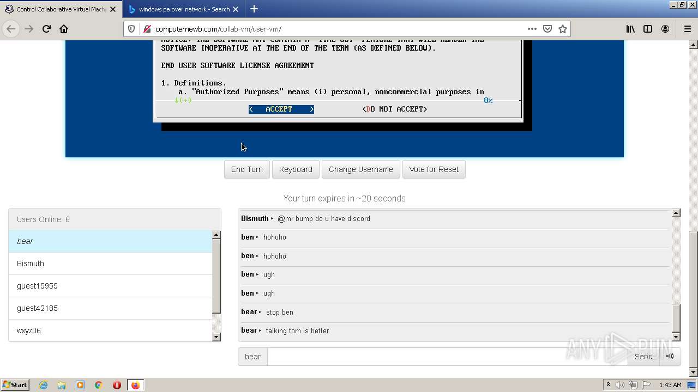Switch to Control Collaborative Virtual Machine tab

coord(61,9)
